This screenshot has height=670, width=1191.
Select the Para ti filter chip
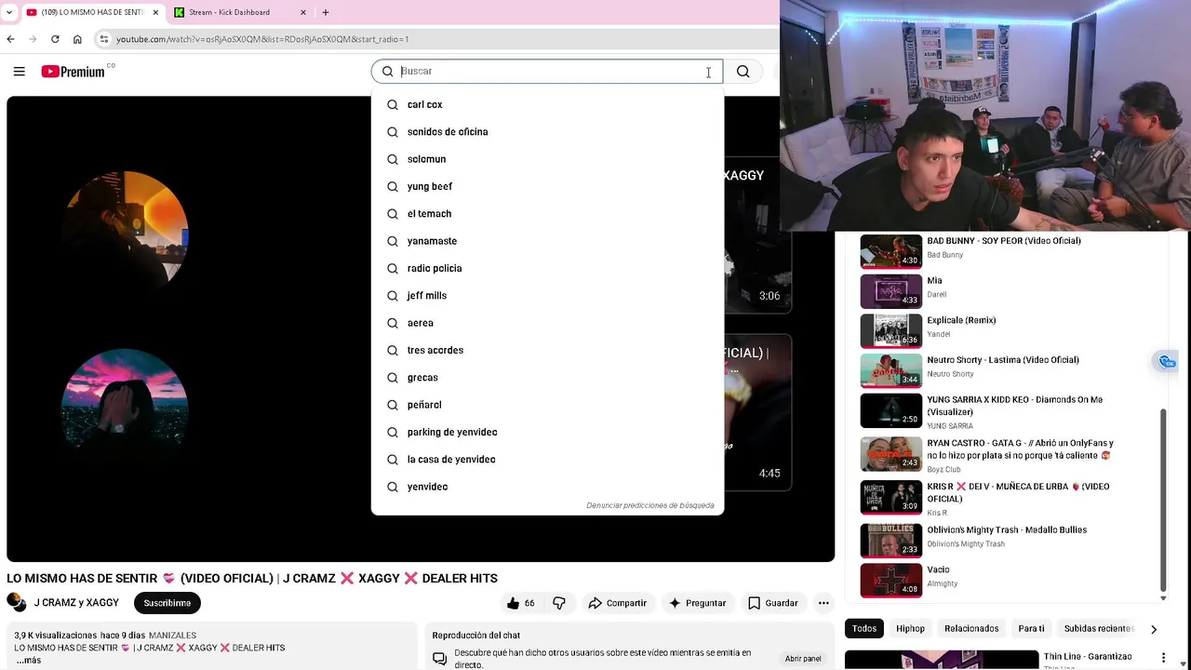click(1031, 629)
